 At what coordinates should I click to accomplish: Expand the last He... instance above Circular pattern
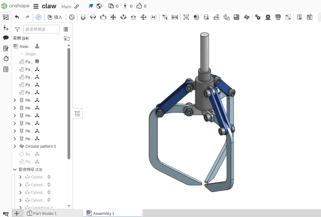15,139
